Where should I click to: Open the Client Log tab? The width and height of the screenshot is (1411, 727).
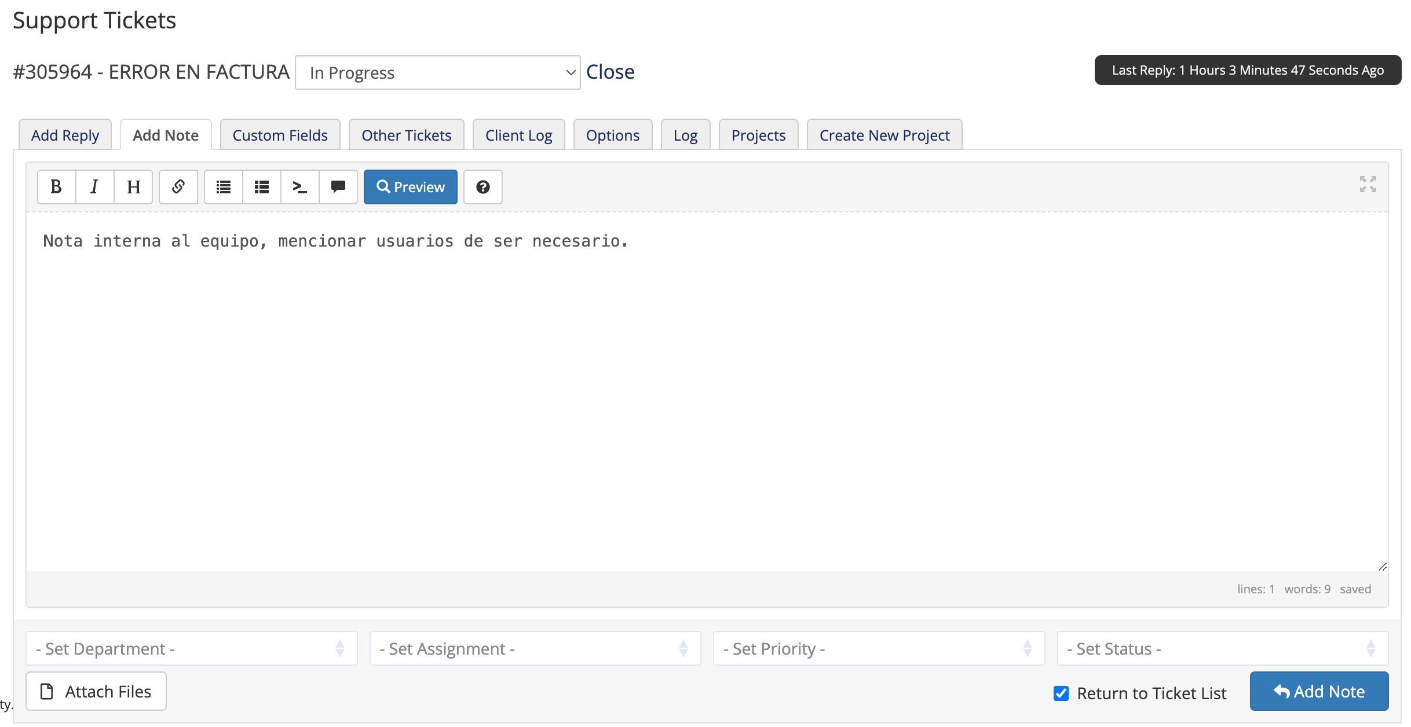coord(519,135)
